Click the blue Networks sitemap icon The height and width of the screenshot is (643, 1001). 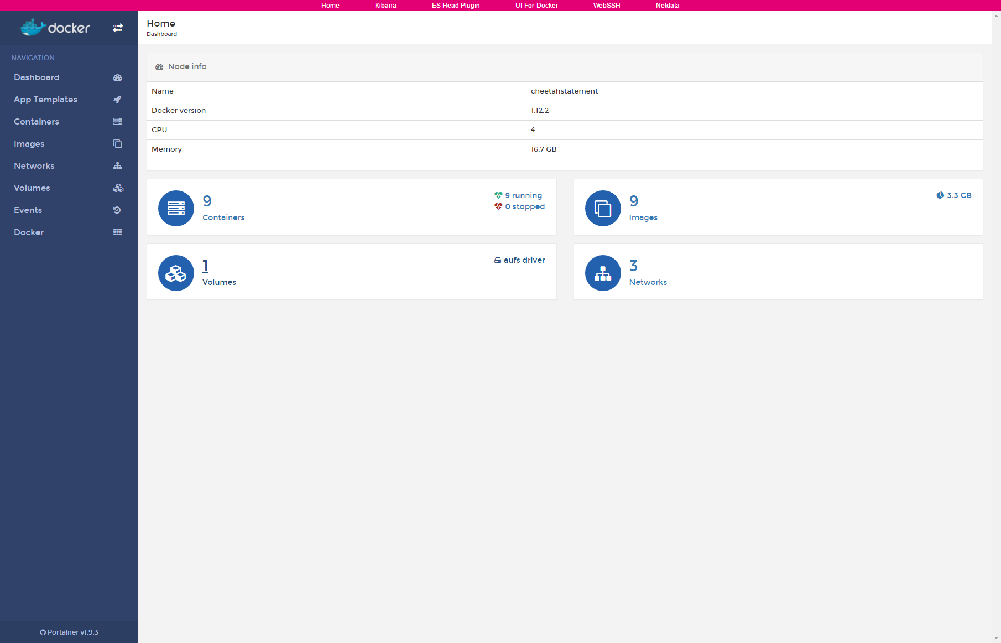click(603, 273)
